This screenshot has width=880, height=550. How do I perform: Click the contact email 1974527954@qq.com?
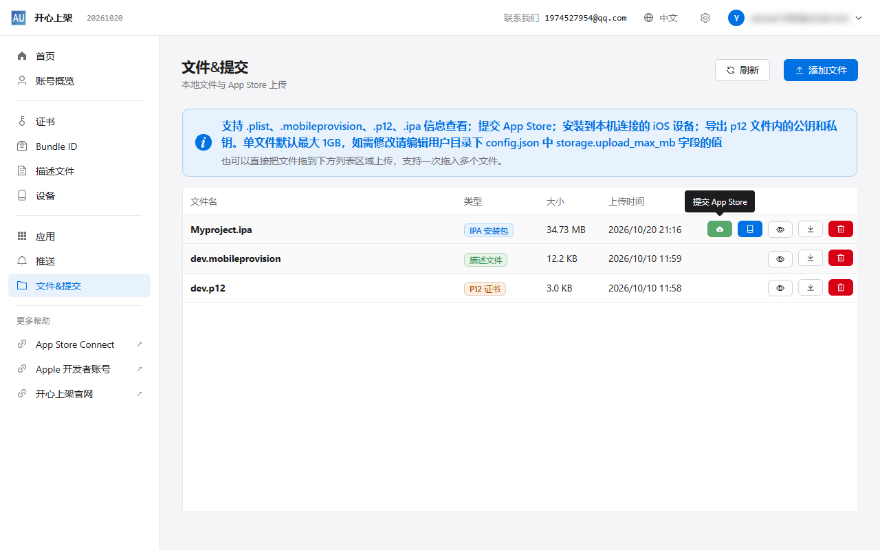tap(586, 18)
